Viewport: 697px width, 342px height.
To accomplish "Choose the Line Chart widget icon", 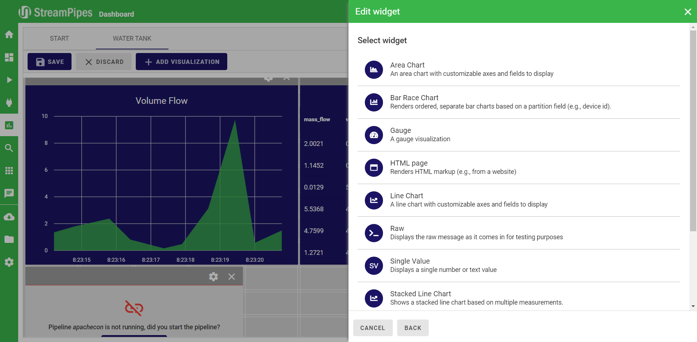I will [374, 200].
